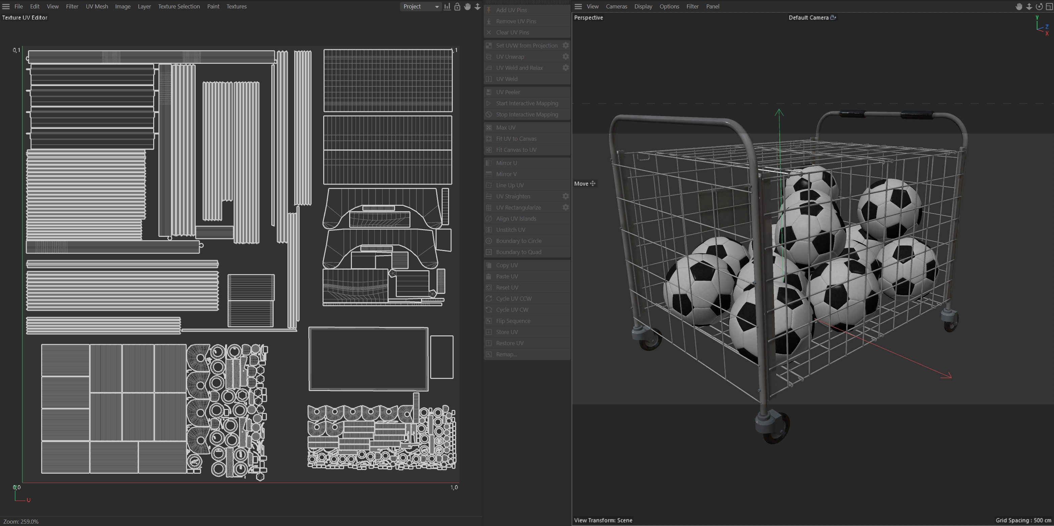Click the orbit camera icon in viewport
The image size is (1054, 526).
pos(1039,6)
